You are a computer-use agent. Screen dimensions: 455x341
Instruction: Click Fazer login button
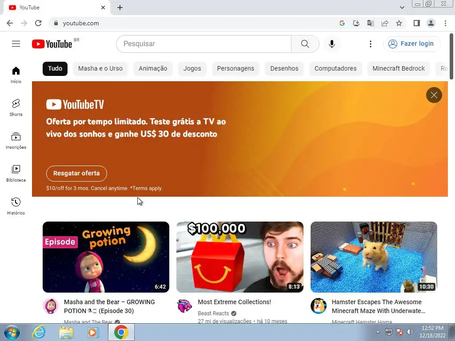(411, 44)
